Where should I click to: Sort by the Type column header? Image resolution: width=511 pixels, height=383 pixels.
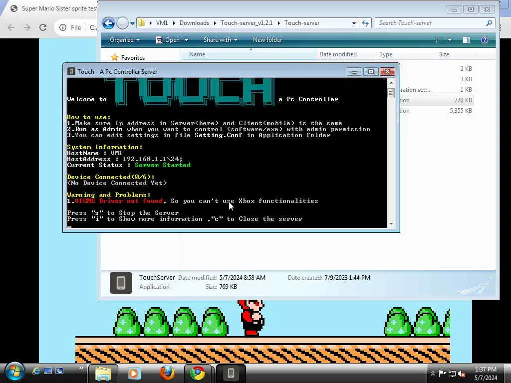406,54
